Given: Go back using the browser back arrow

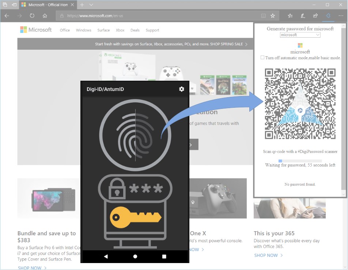Looking at the screenshot, I should tap(7, 16).
